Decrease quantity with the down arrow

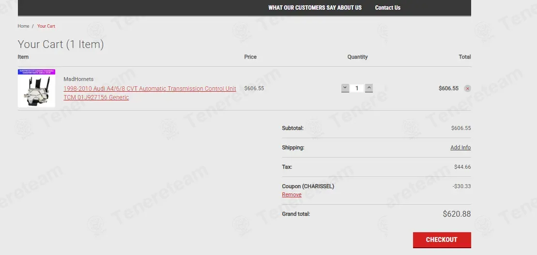tap(345, 88)
